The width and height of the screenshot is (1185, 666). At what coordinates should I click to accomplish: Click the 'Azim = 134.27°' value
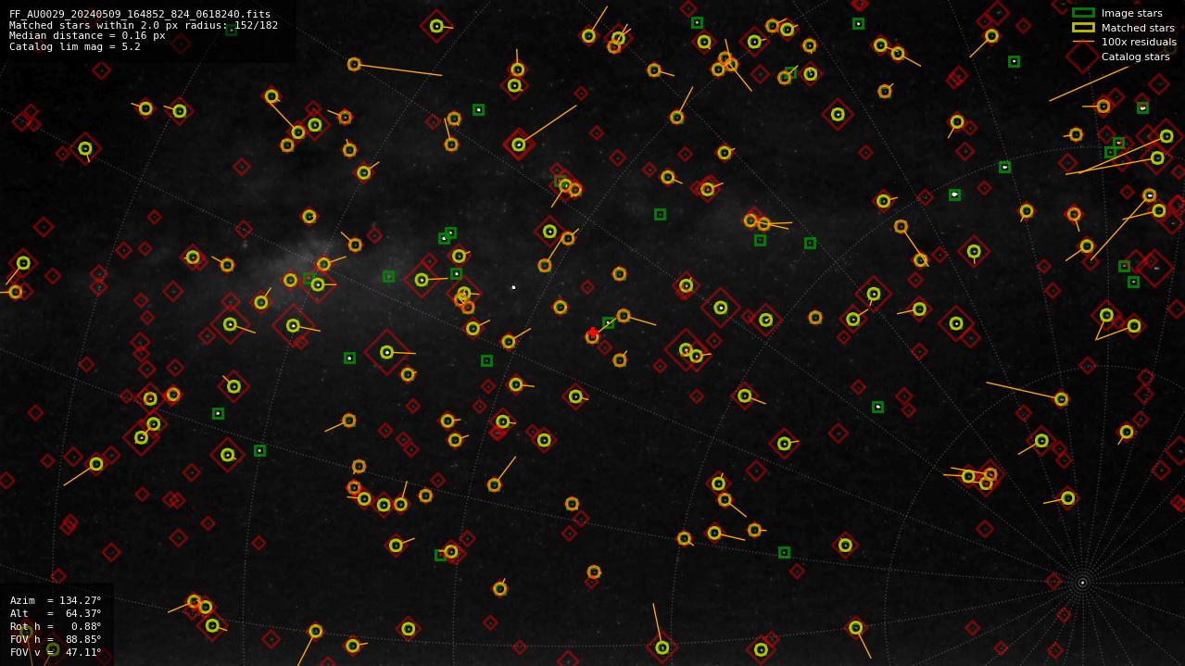coord(56,600)
